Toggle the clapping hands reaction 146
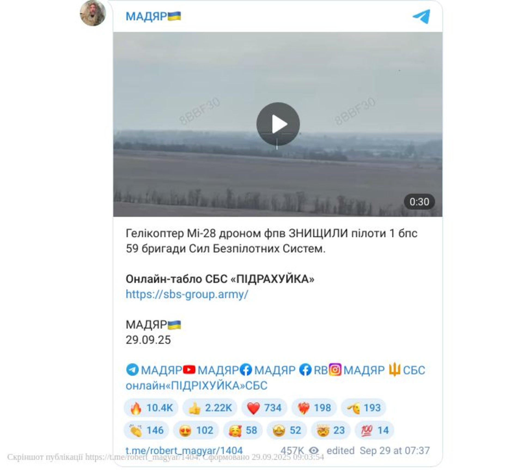 (x=146, y=430)
